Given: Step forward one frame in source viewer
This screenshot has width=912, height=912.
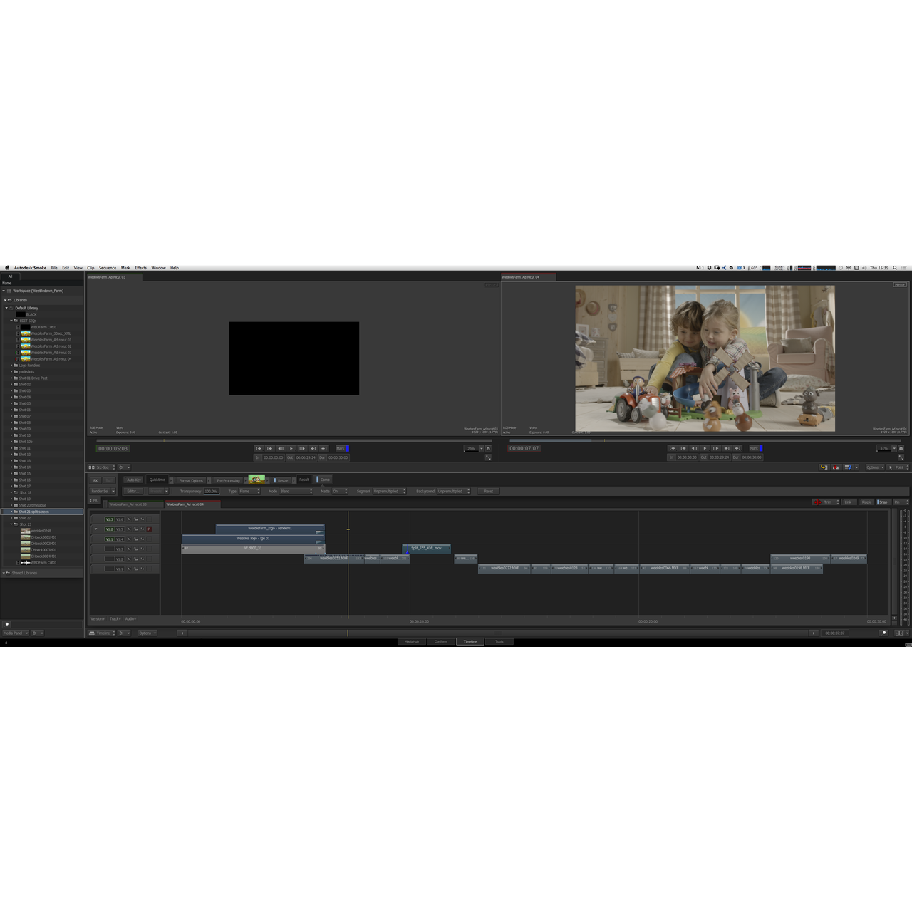Looking at the screenshot, I should (x=302, y=448).
